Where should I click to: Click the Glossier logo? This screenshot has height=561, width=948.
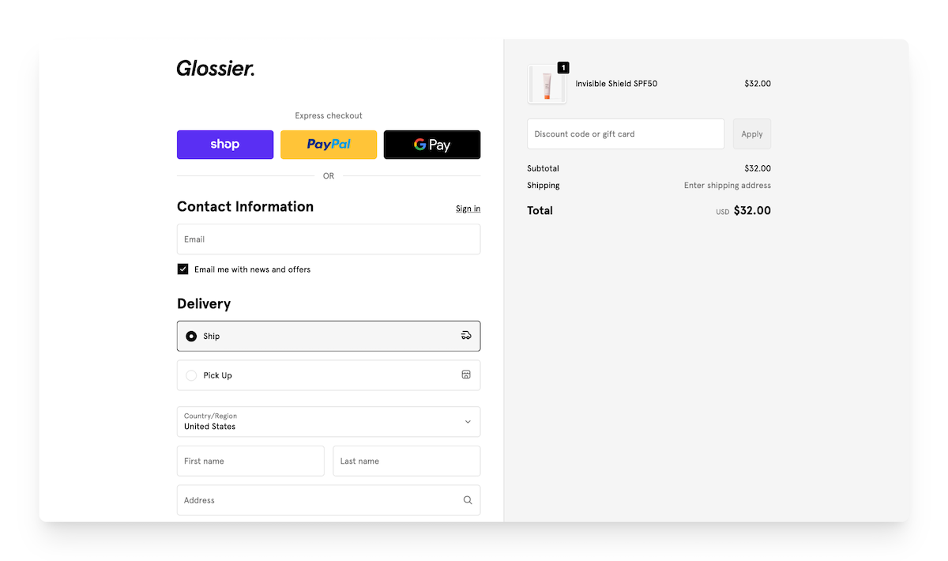[x=215, y=69]
